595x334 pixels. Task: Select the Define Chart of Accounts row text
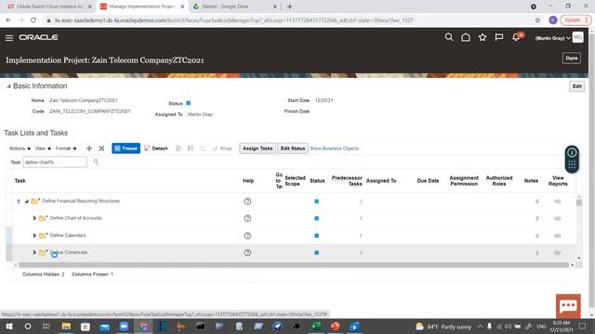(75, 218)
